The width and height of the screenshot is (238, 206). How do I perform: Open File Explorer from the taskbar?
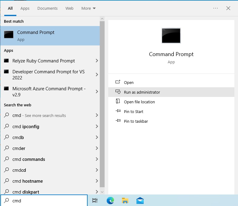pos(125,201)
